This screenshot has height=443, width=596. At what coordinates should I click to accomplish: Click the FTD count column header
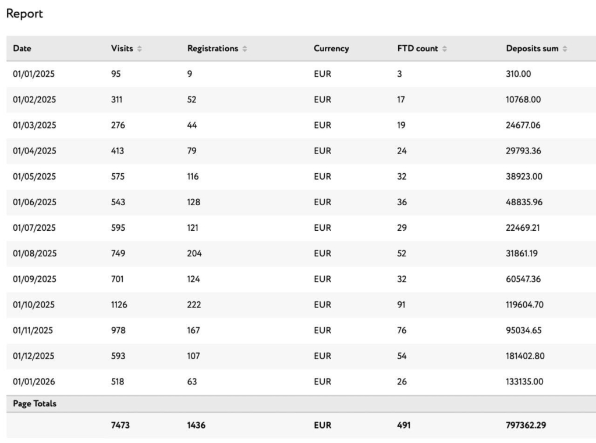pos(417,49)
